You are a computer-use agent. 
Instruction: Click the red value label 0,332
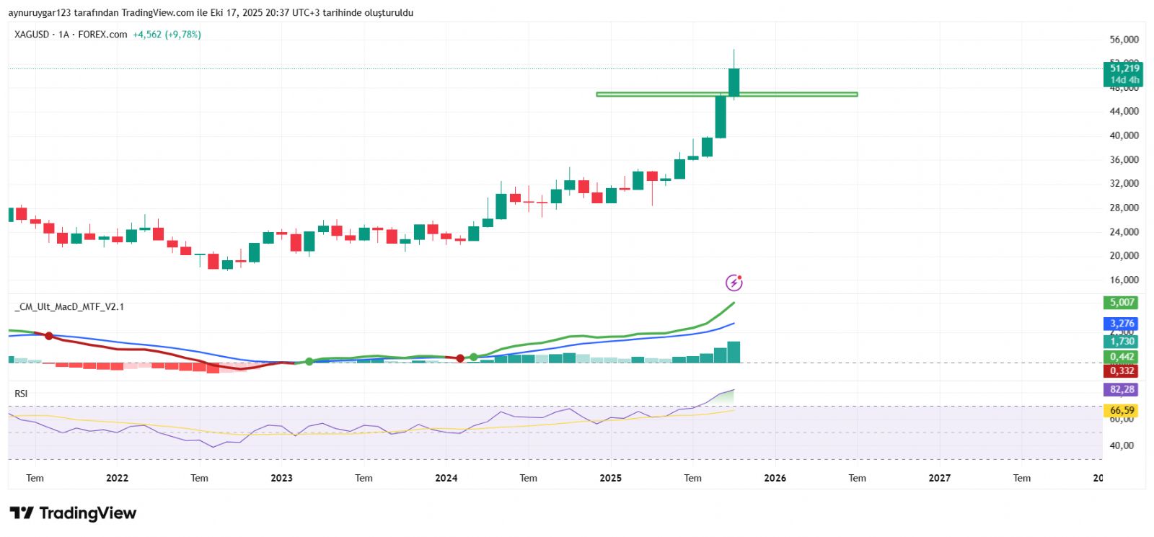pyautogui.click(x=1122, y=371)
